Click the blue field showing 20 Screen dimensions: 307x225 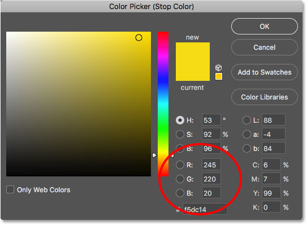click(x=211, y=193)
